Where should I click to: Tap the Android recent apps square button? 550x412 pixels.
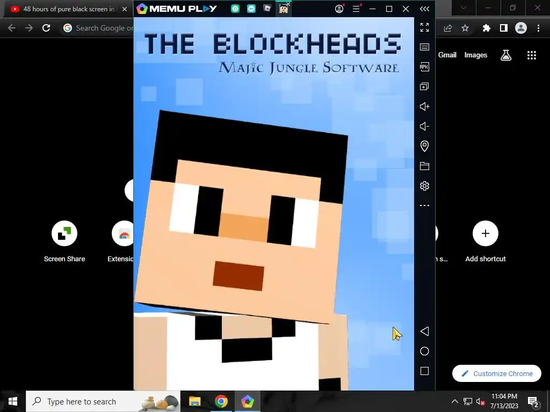pyautogui.click(x=424, y=371)
